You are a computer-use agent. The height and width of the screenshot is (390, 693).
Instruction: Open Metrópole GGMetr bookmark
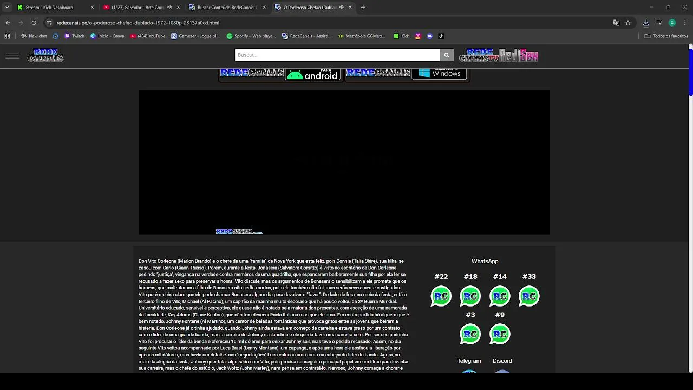pyautogui.click(x=362, y=36)
